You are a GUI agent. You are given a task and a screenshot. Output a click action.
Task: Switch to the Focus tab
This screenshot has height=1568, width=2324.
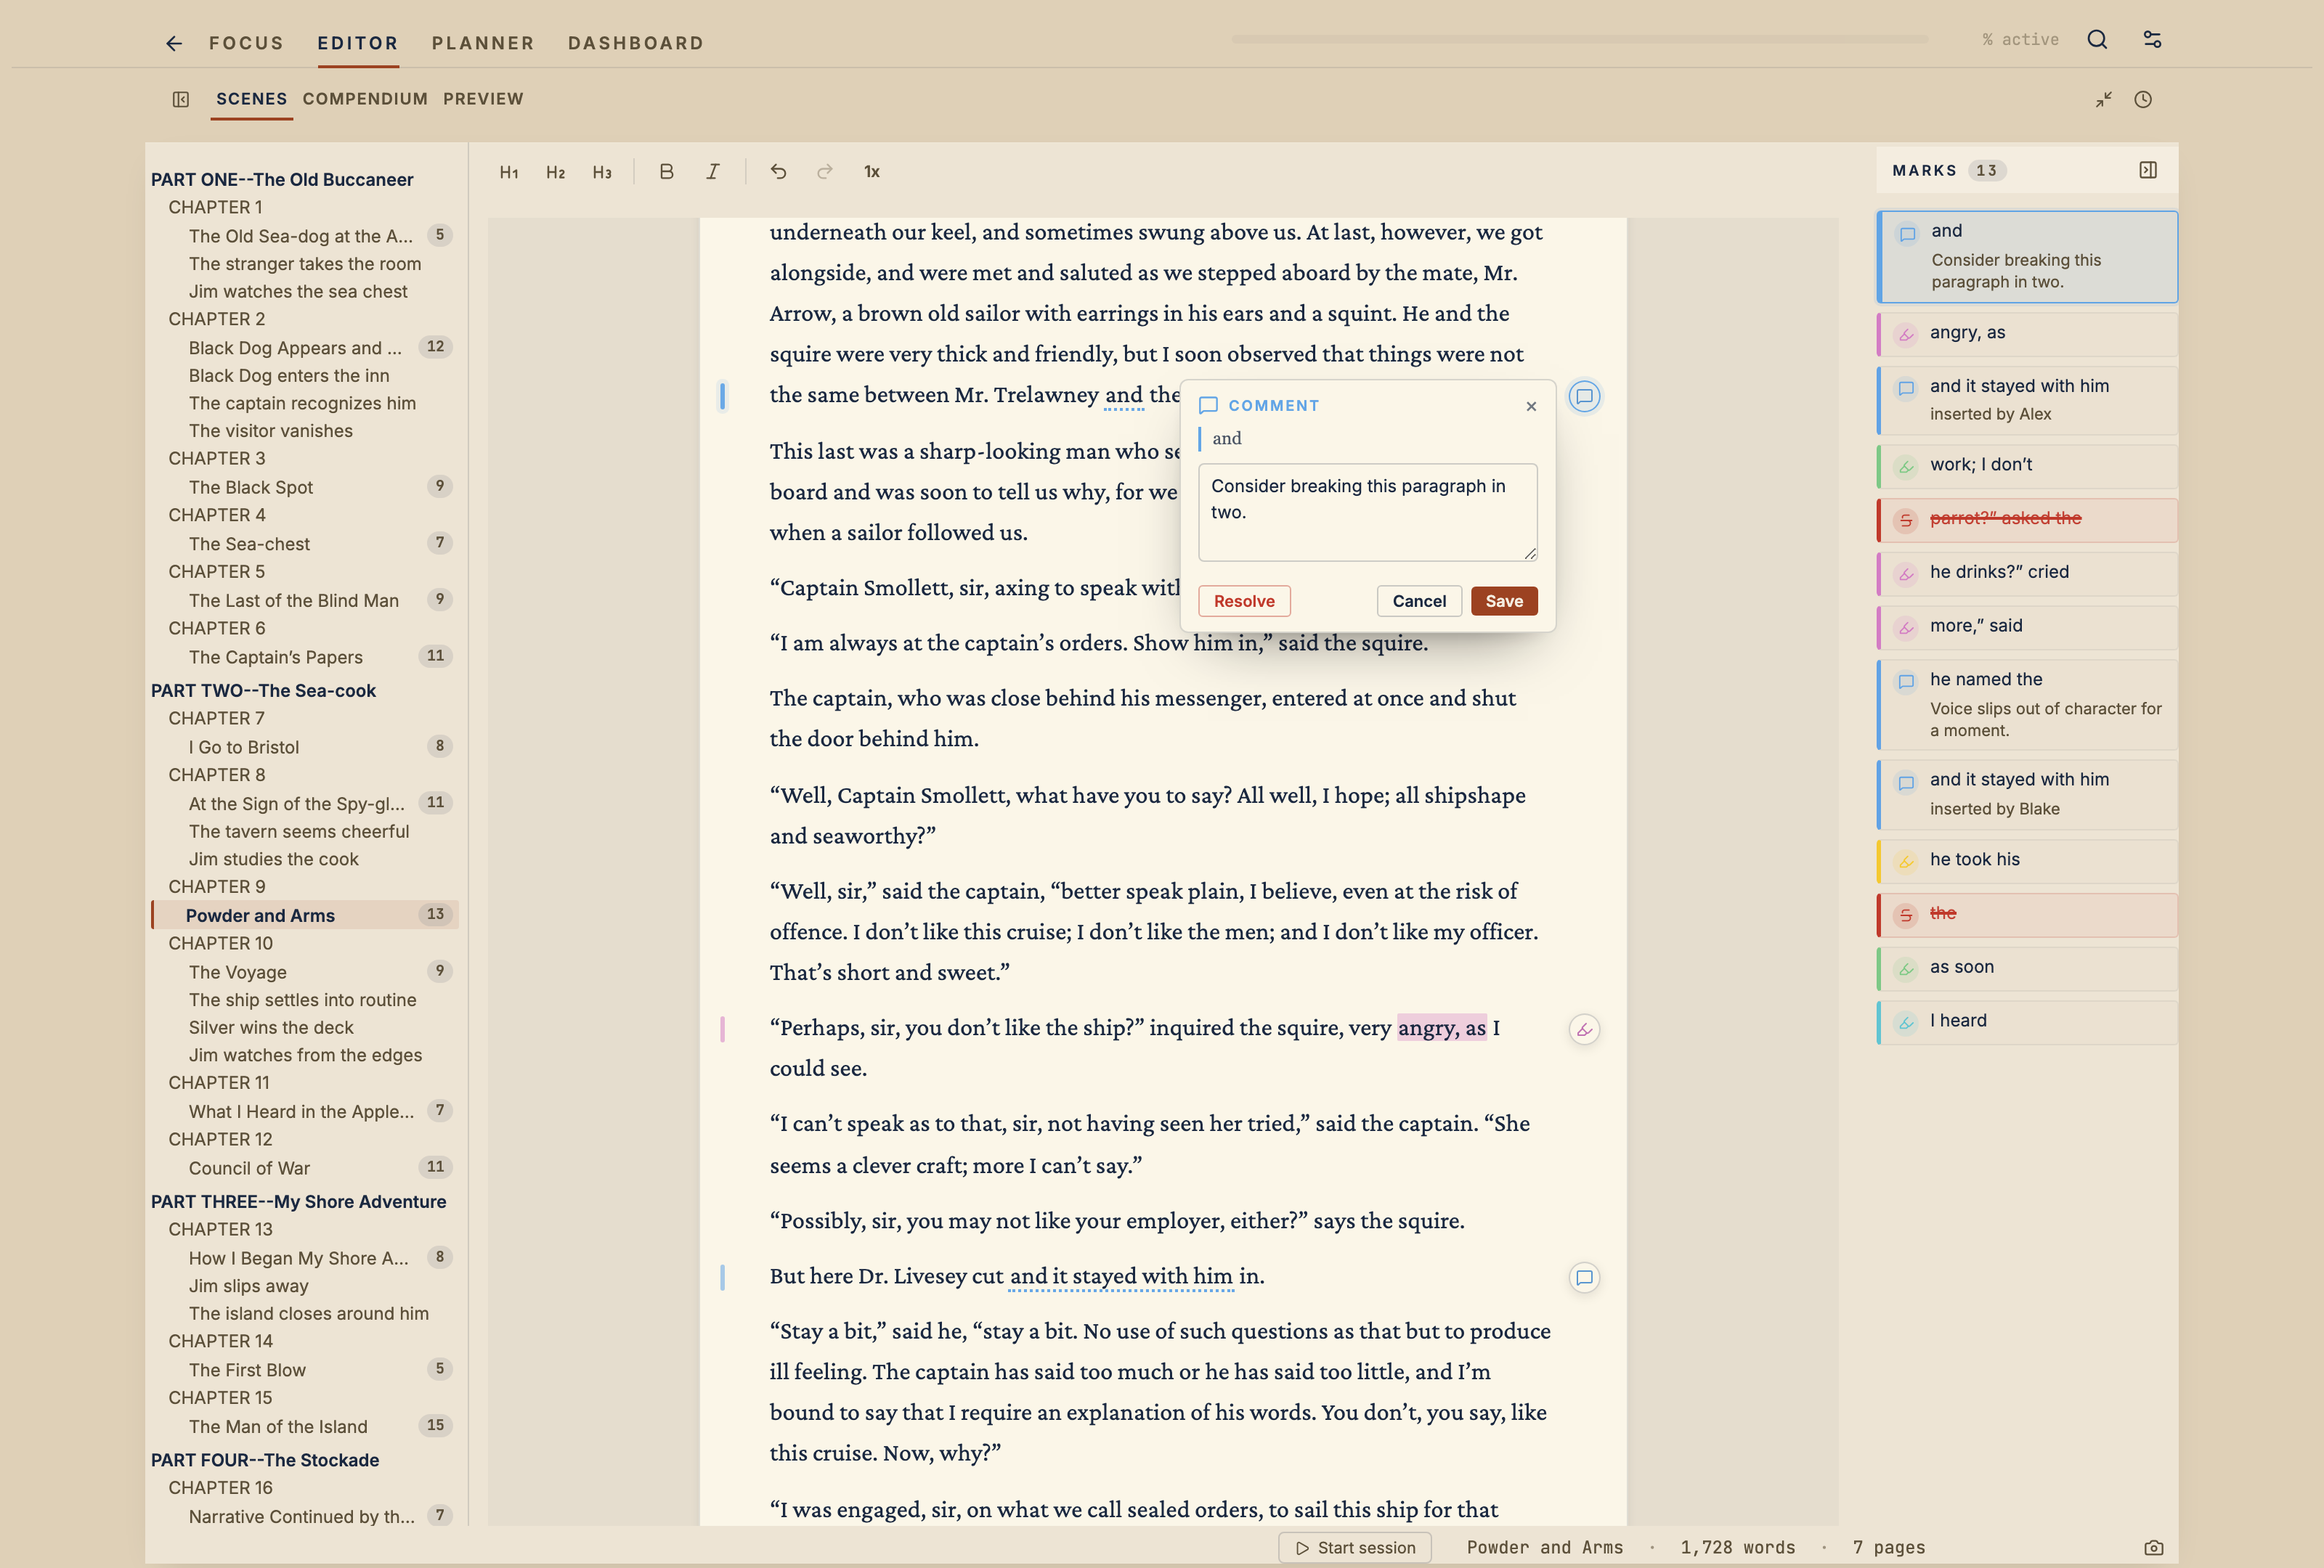(x=246, y=43)
